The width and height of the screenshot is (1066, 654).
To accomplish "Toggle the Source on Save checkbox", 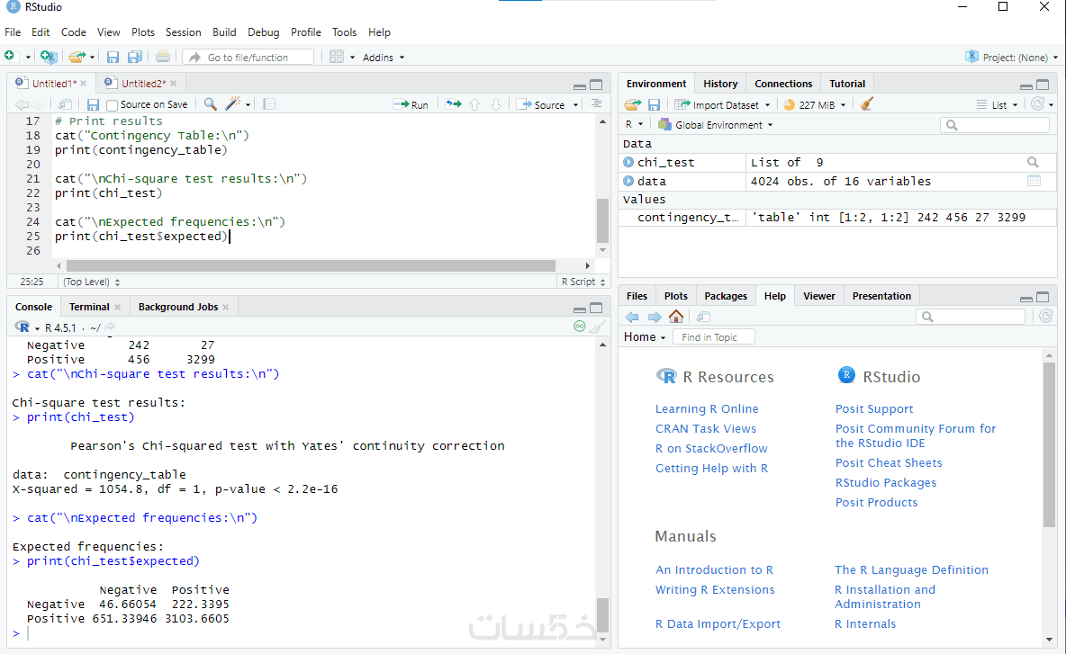I will (113, 104).
